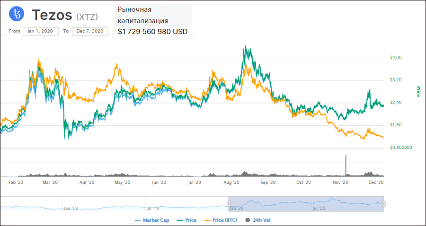Screen dimensions: 426x226
Task: Click the gray 24h Vol legend circle
Action: tap(248, 220)
